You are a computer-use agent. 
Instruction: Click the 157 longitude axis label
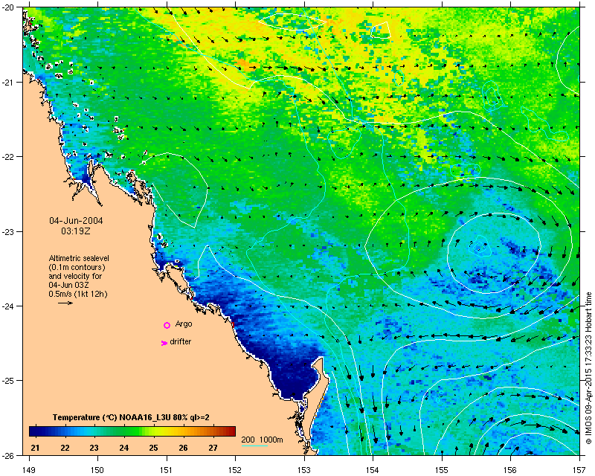[x=579, y=470]
